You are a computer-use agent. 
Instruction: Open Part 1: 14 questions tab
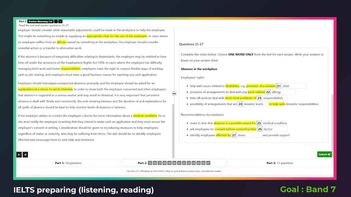tap(68, 163)
